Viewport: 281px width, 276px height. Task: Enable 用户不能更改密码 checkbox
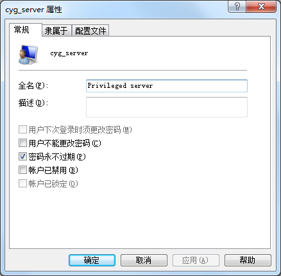coord(22,143)
